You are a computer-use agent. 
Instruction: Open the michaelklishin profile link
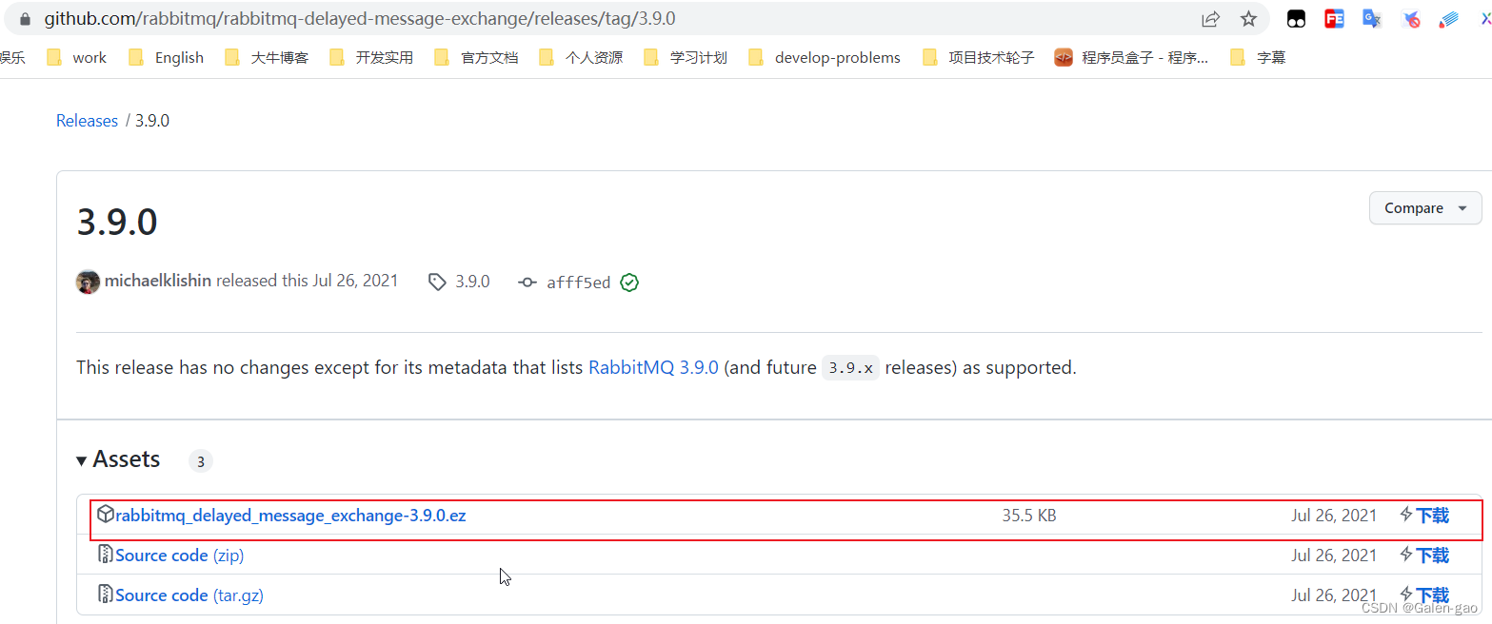point(158,282)
